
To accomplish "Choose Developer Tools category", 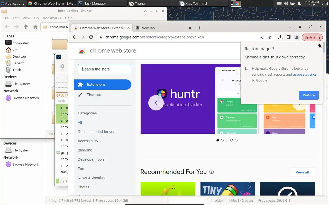I will point(91,159).
